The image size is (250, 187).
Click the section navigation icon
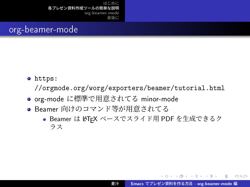point(211,176)
